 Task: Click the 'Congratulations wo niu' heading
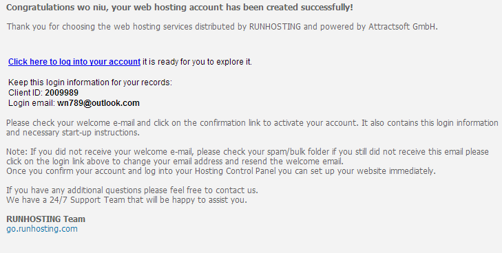click(x=180, y=8)
